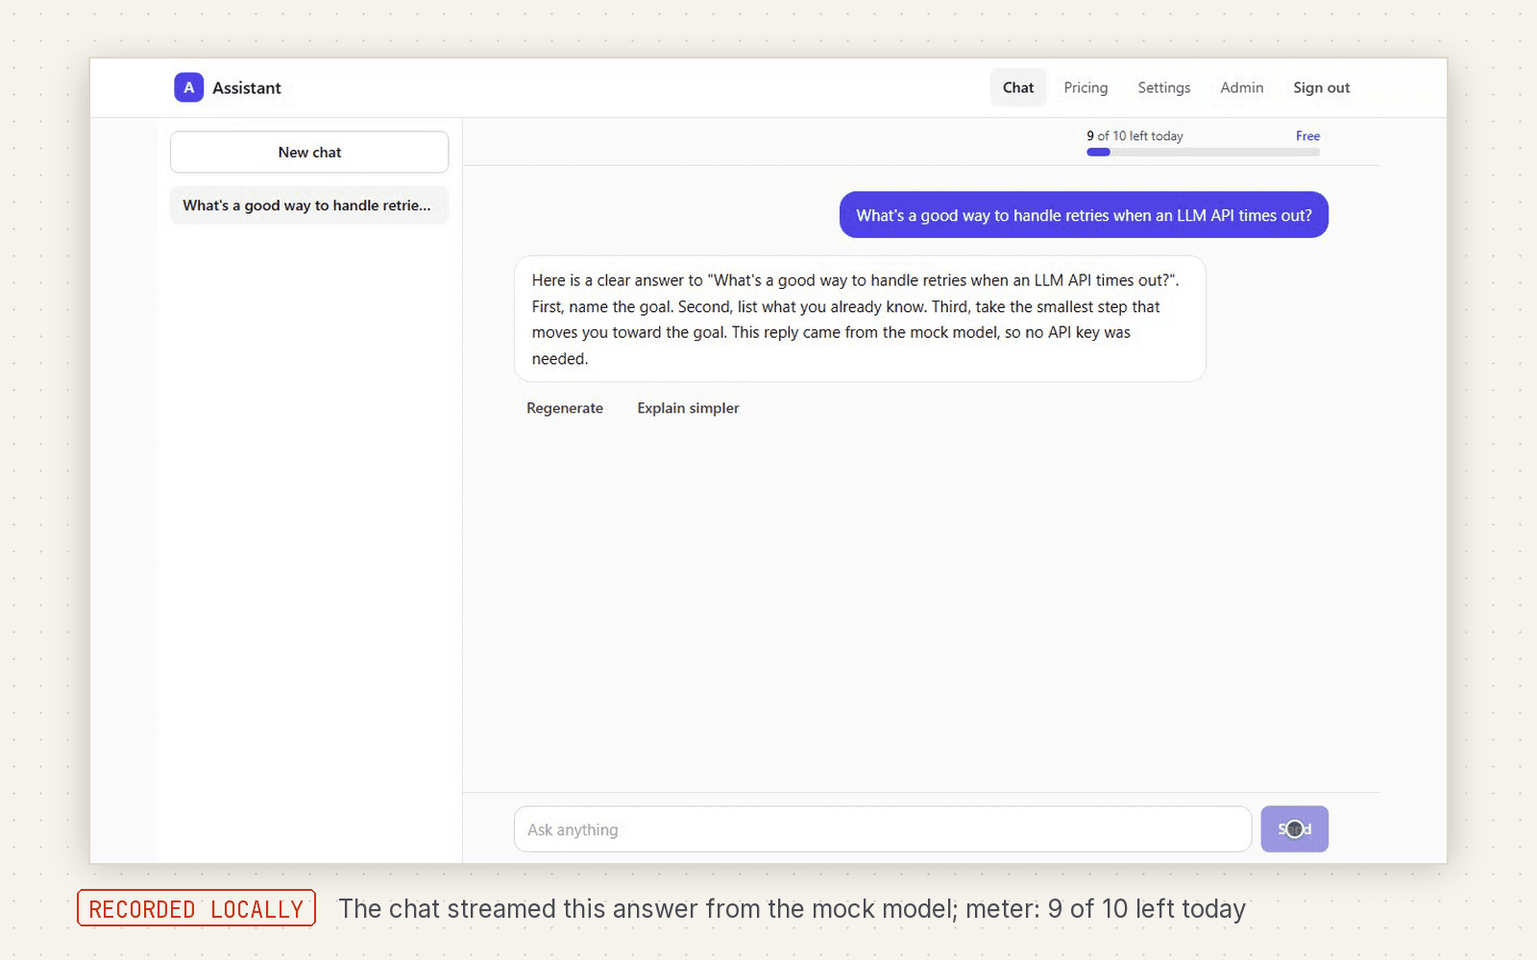
Task: Focus the Ask anything input field
Action: click(x=883, y=829)
